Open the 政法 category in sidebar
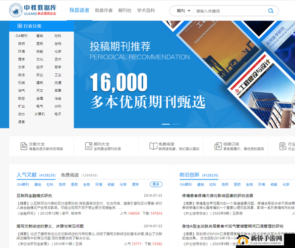 [x=21, y=75]
